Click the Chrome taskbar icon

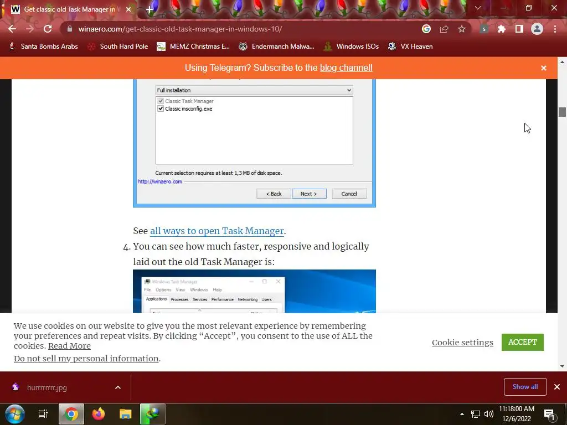pyautogui.click(x=71, y=414)
